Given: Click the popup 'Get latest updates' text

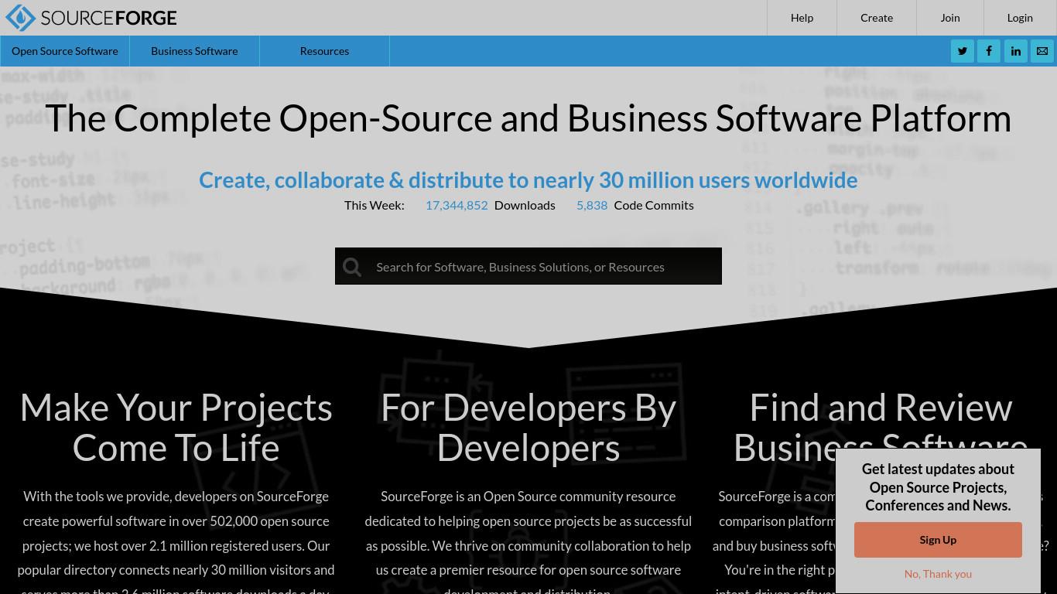Looking at the screenshot, I should [938, 487].
